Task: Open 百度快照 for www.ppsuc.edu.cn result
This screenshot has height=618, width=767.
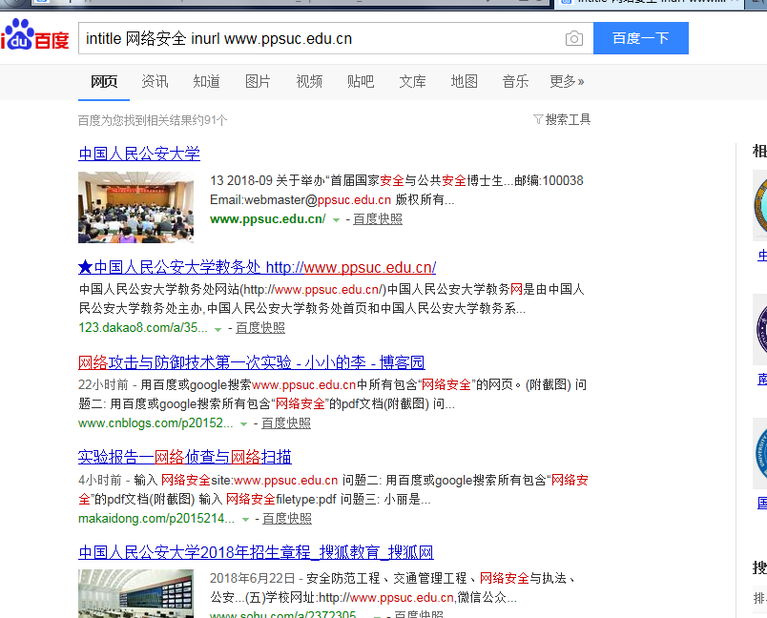Action: (x=378, y=219)
